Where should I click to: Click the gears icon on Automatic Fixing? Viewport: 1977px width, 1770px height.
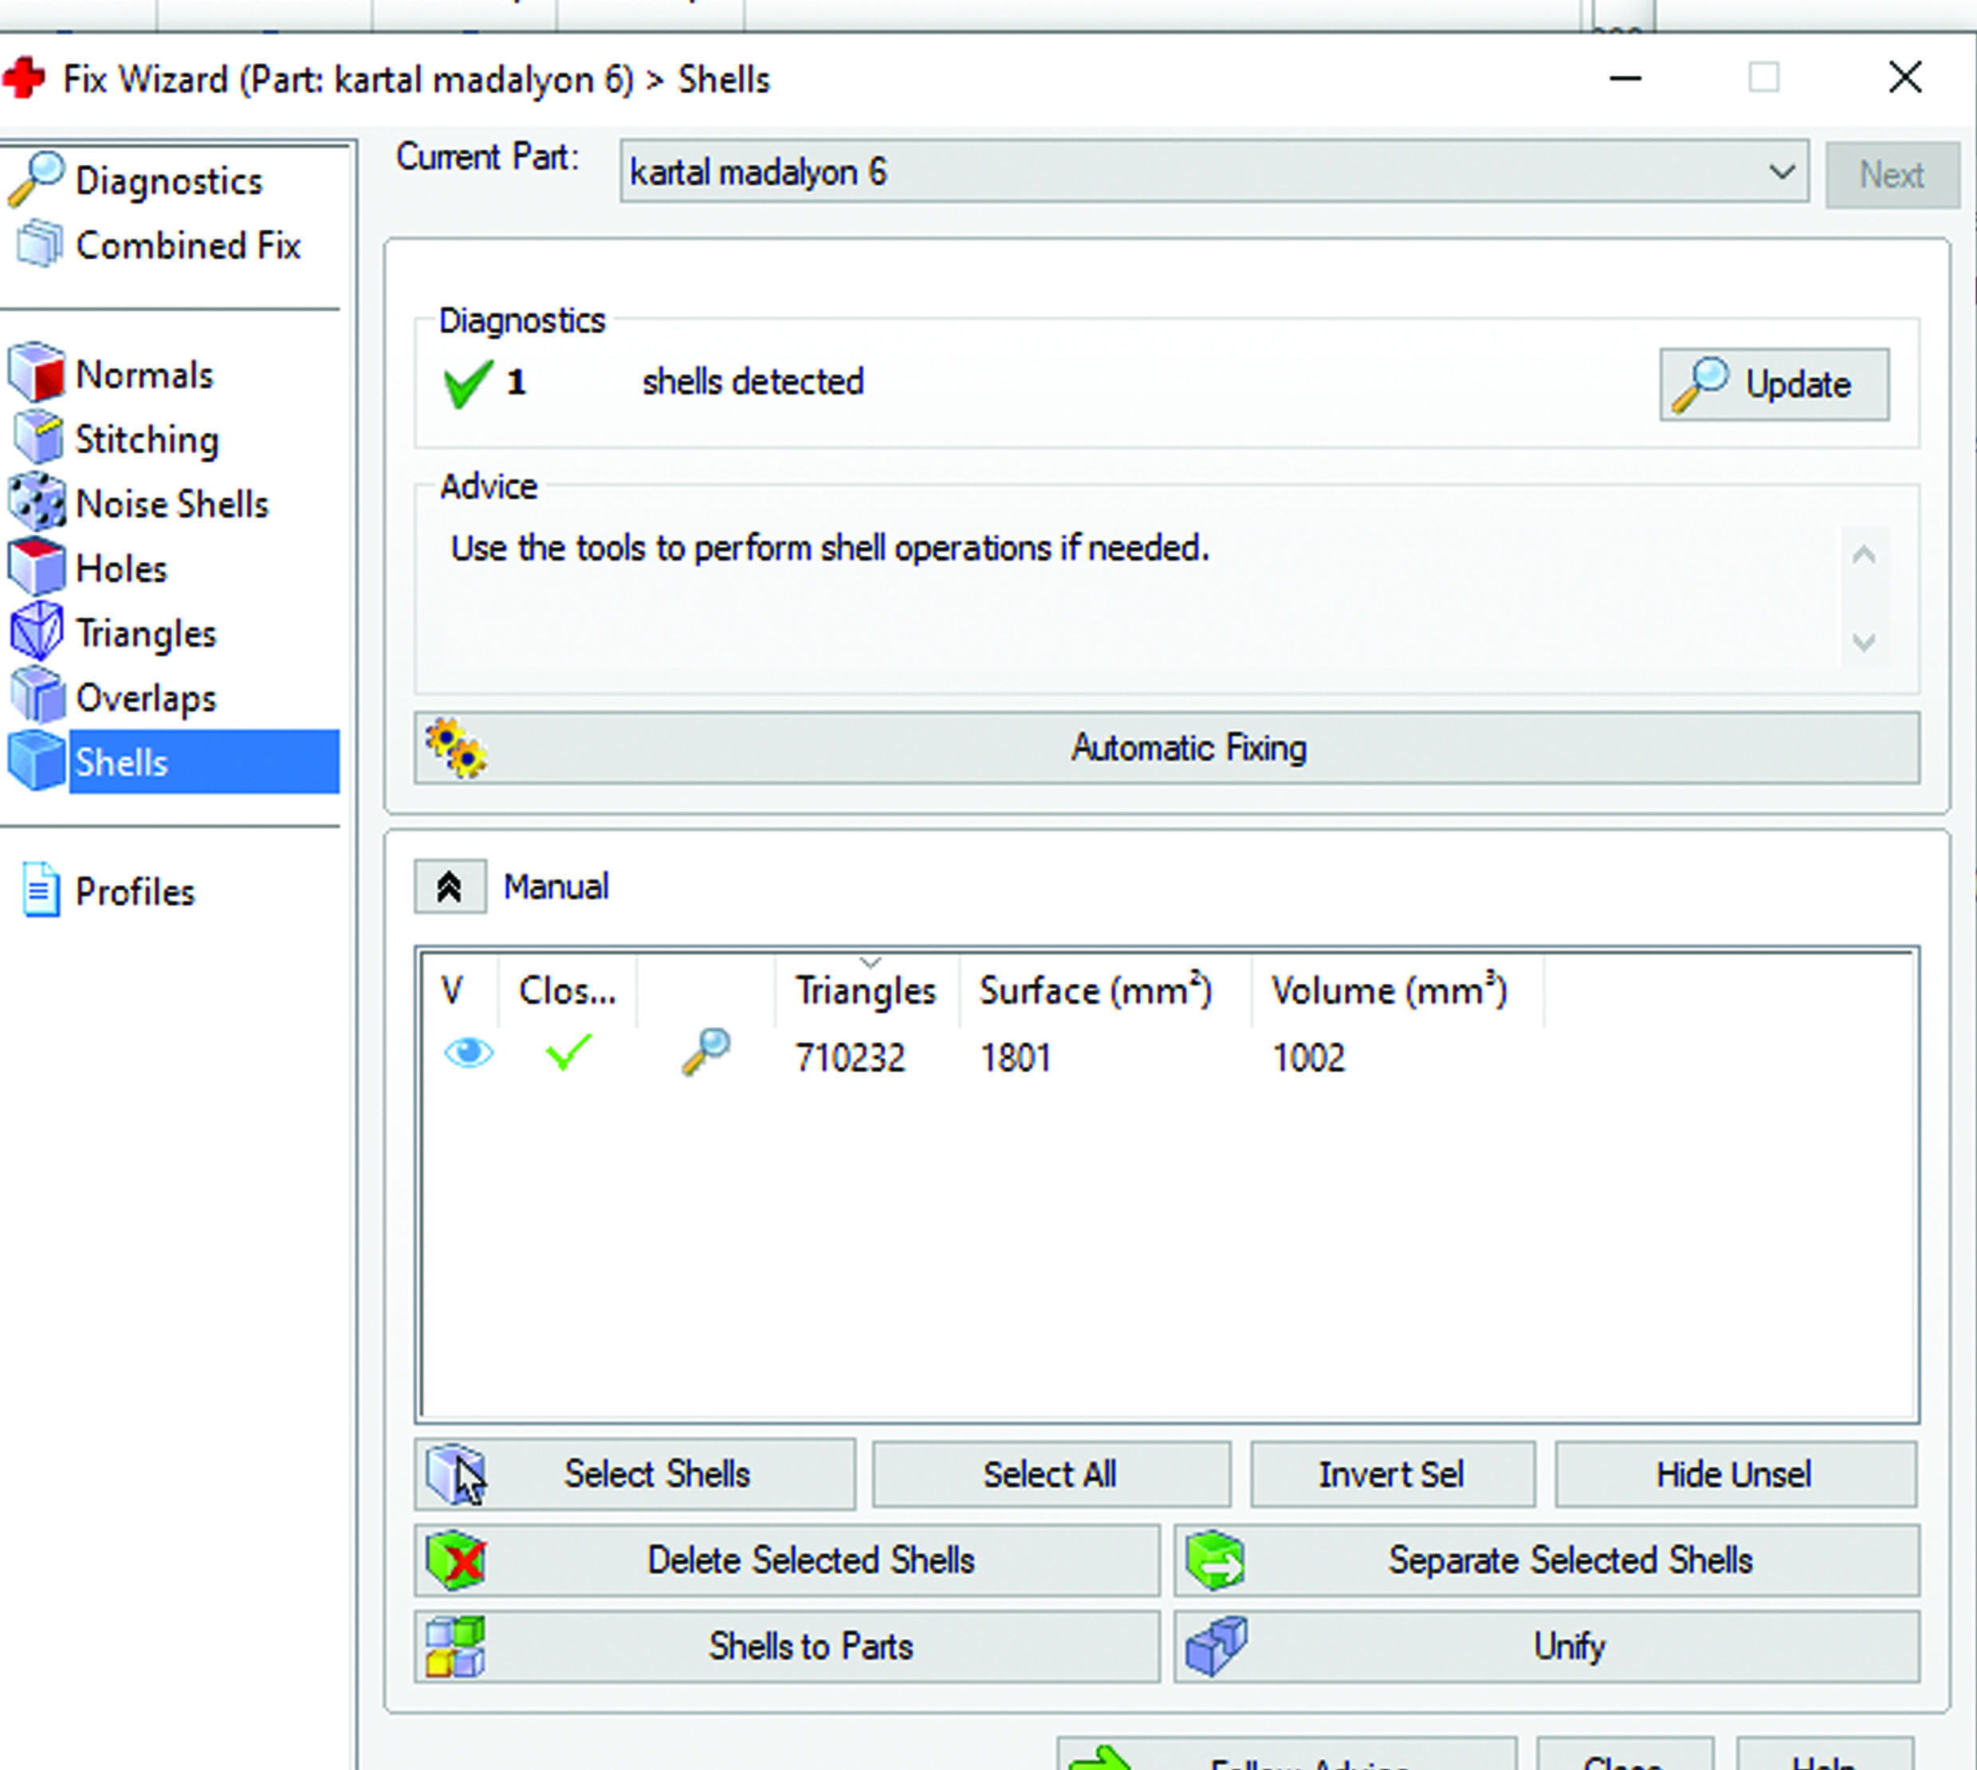click(x=456, y=747)
